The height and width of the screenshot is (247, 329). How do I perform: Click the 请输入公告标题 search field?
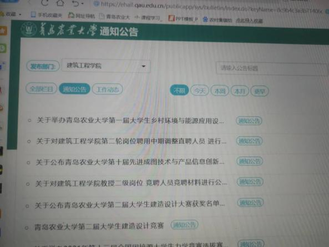[x=272, y=68]
